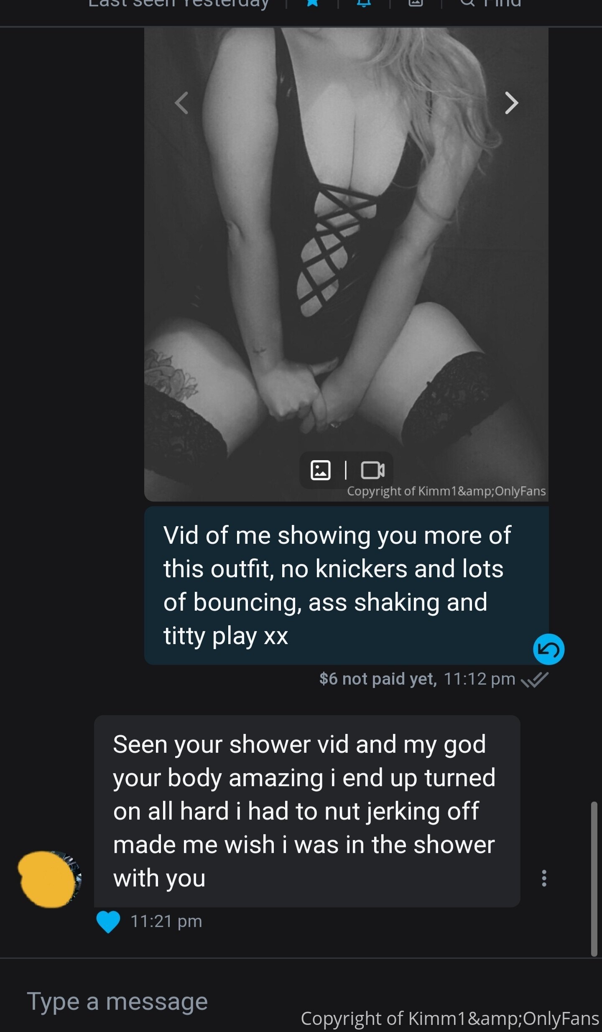602x1032 pixels.
Task: Open the chat media gallery icon
Action: (x=416, y=3)
